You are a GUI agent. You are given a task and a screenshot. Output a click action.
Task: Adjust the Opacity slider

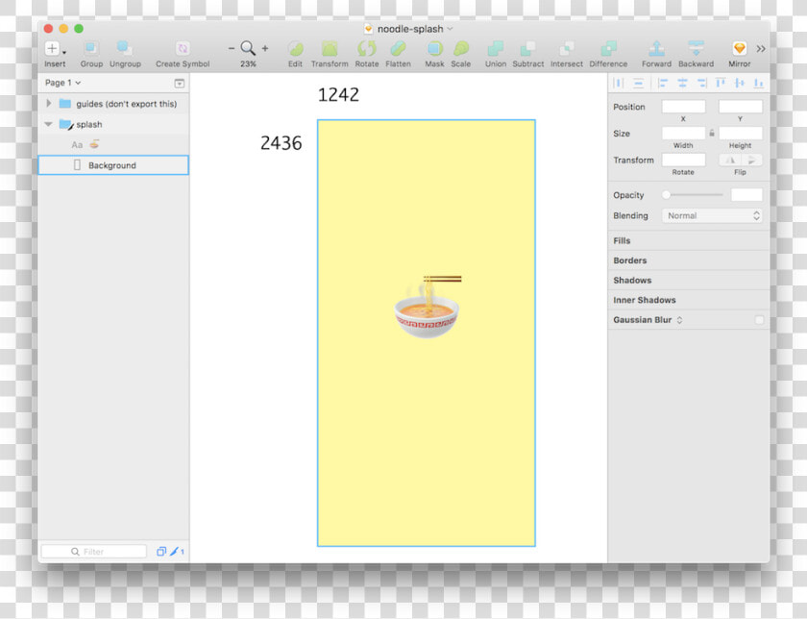(693, 195)
